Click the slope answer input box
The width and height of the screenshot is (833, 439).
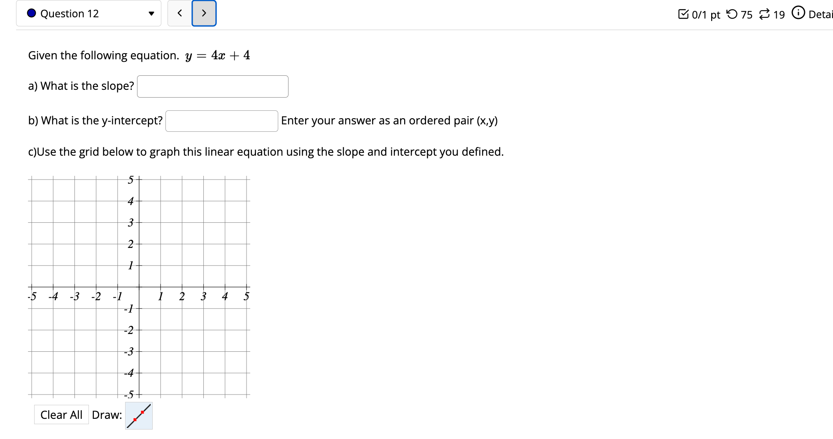[212, 86]
